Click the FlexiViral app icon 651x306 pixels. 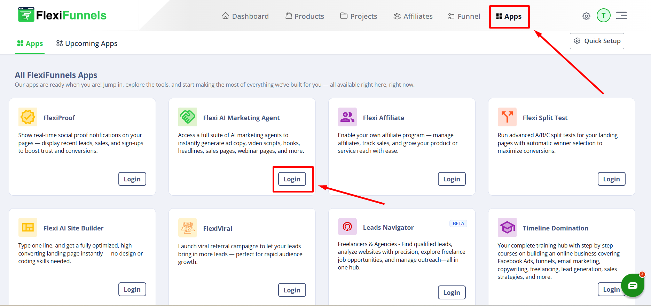(x=188, y=227)
